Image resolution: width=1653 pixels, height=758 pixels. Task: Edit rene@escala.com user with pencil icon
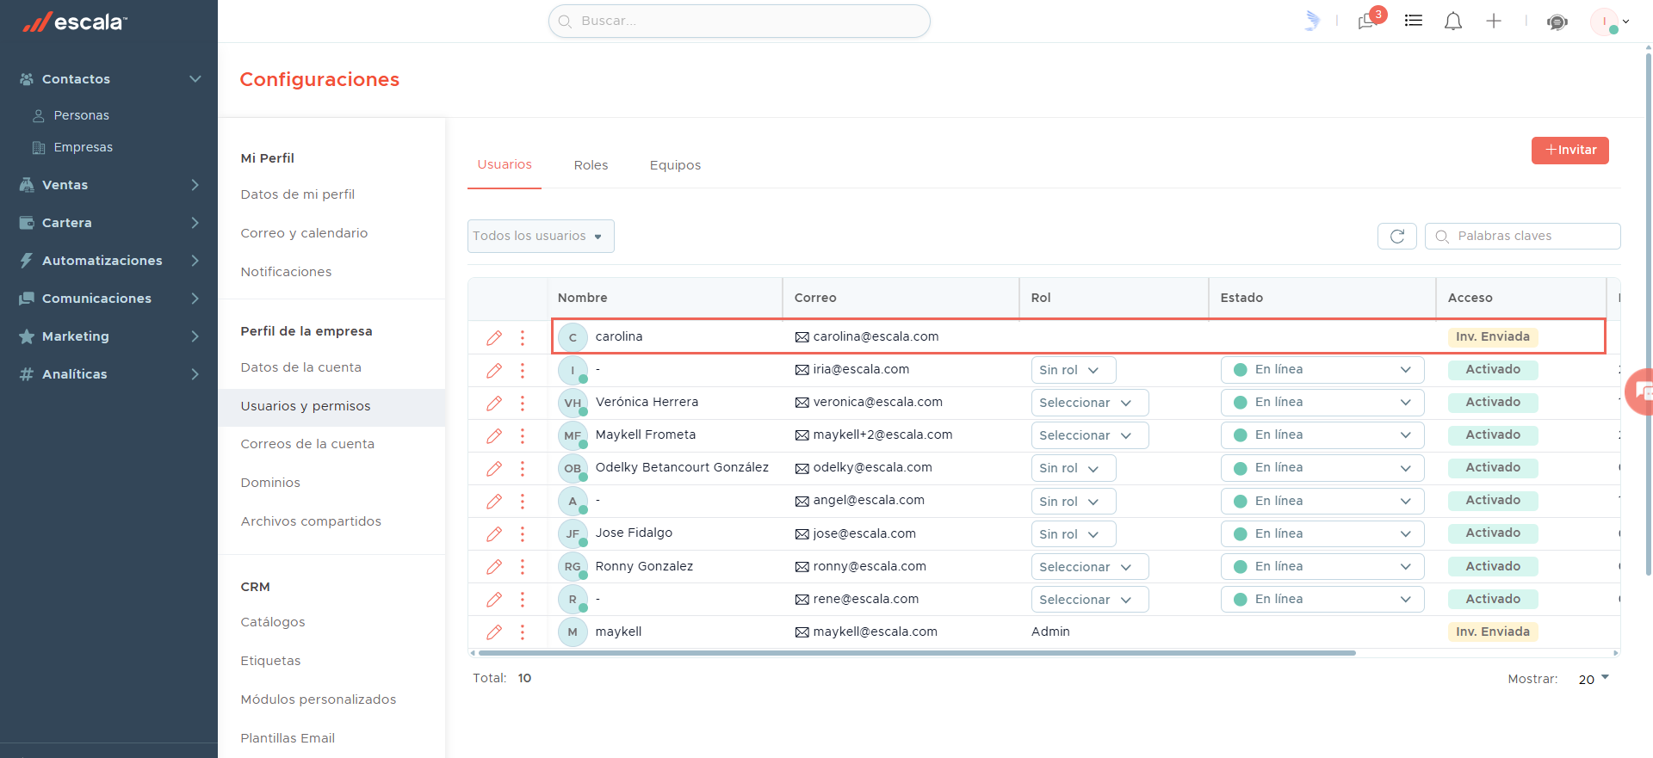point(494,599)
